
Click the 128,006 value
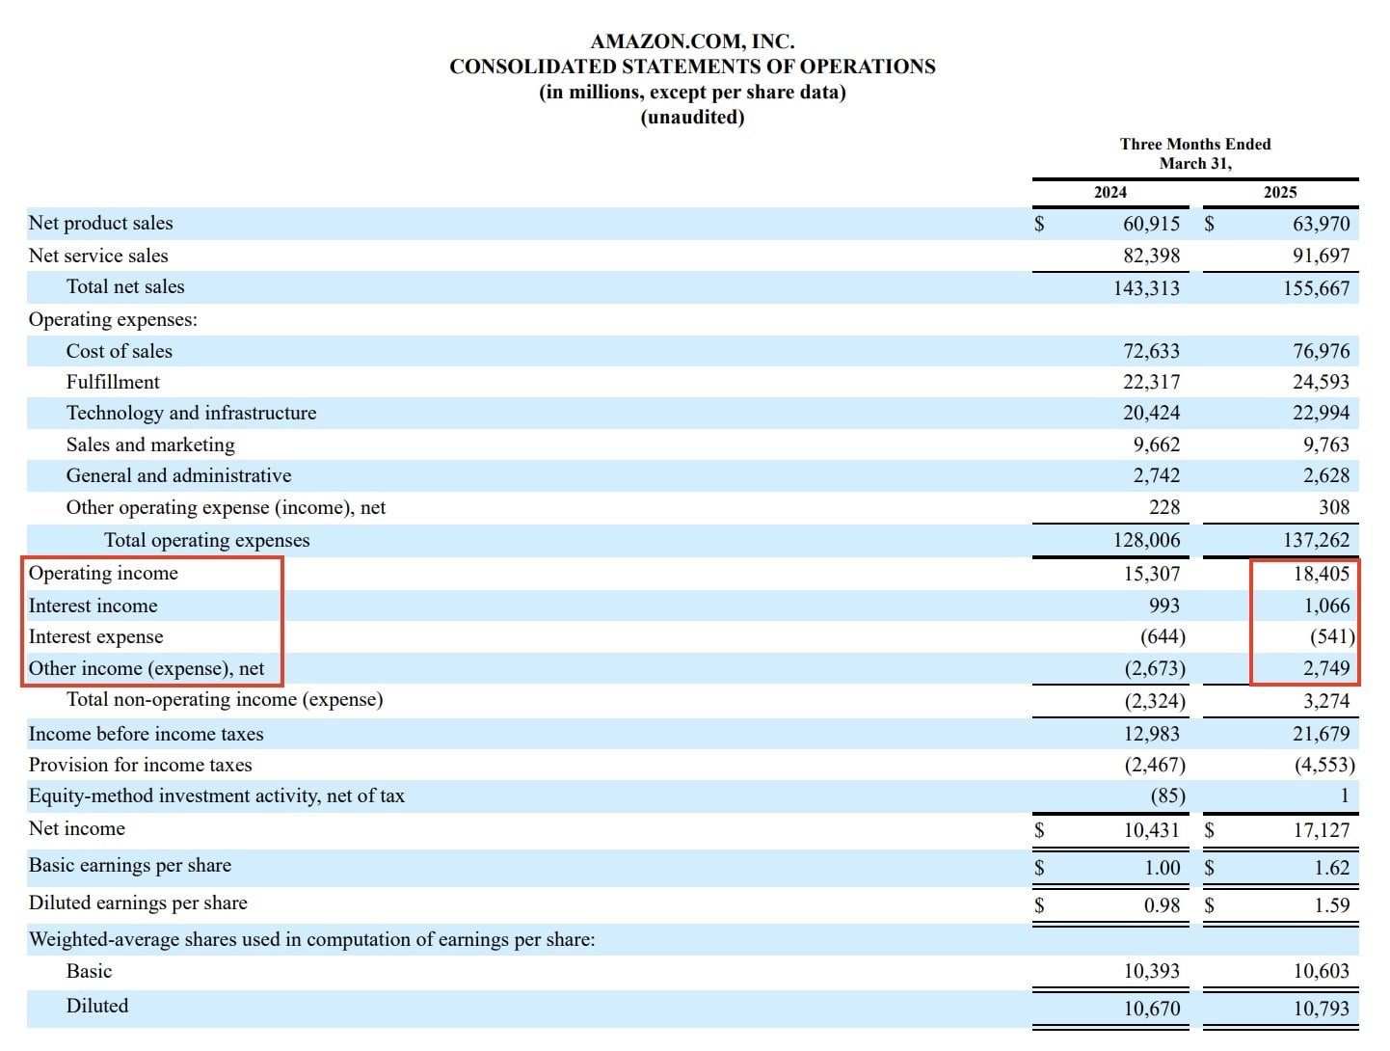pyautogui.click(x=1146, y=540)
